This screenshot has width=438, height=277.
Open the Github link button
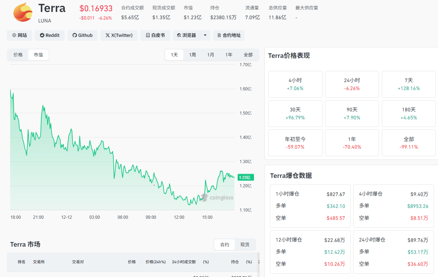pyautogui.click(x=83, y=35)
